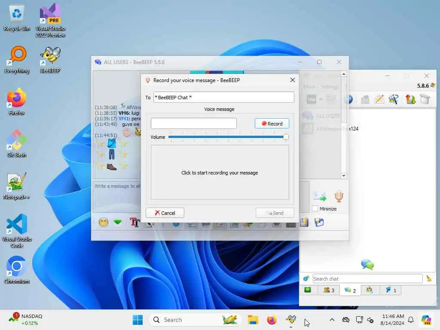Open the Windows Start menu
This screenshot has width=440, height=330.
pyautogui.click(x=137, y=320)
